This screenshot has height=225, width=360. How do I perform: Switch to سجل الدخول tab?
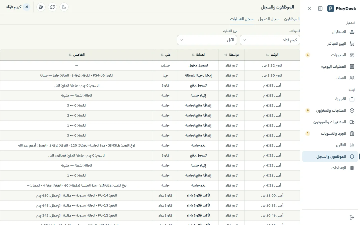(269, 19)
